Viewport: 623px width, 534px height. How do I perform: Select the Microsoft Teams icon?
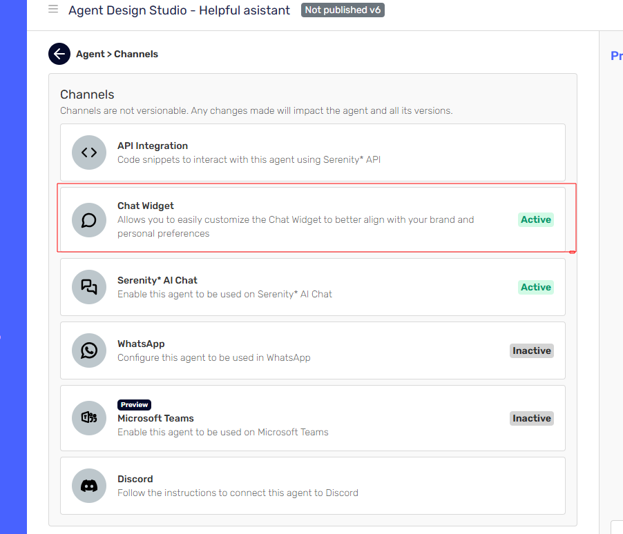(89, 418)
